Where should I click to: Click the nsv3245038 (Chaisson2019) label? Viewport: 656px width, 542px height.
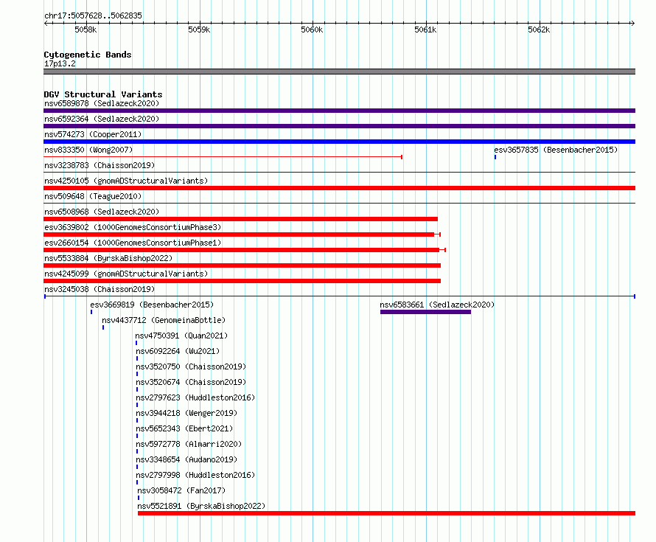pos(100,289)
